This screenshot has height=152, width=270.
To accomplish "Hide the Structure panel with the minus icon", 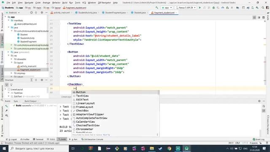I will click(46, 80).
